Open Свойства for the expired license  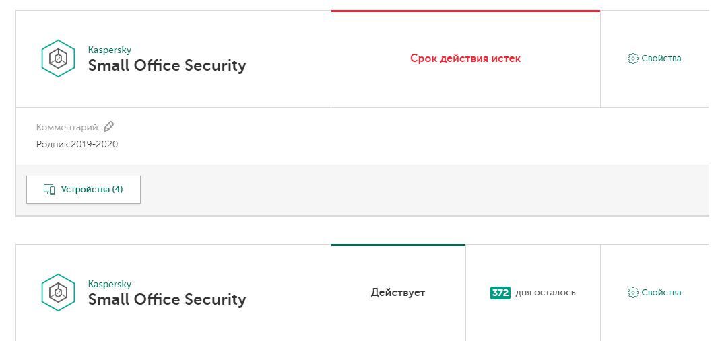661,59
